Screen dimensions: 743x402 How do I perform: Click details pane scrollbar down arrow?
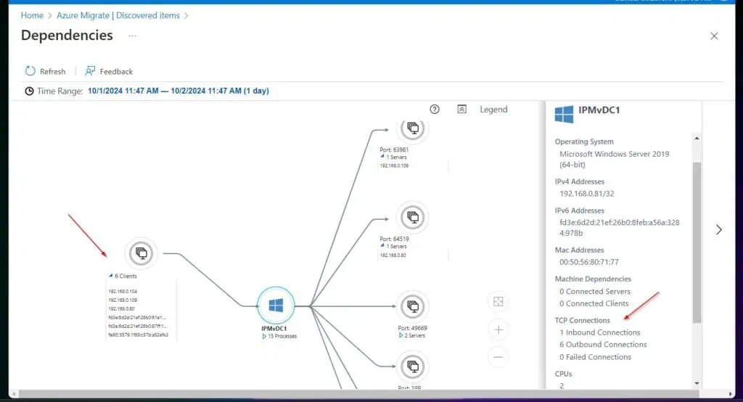pos(697,383)
